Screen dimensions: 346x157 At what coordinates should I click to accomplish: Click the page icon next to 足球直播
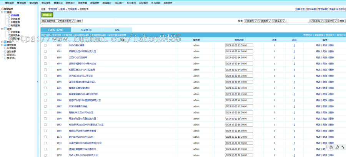tap(9, 15)
